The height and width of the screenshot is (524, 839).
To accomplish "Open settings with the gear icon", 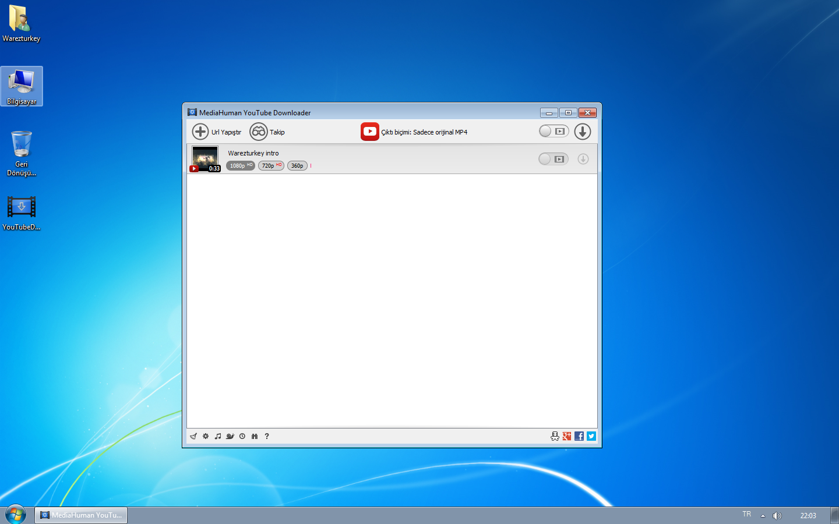I will click(x=206, y=436).
